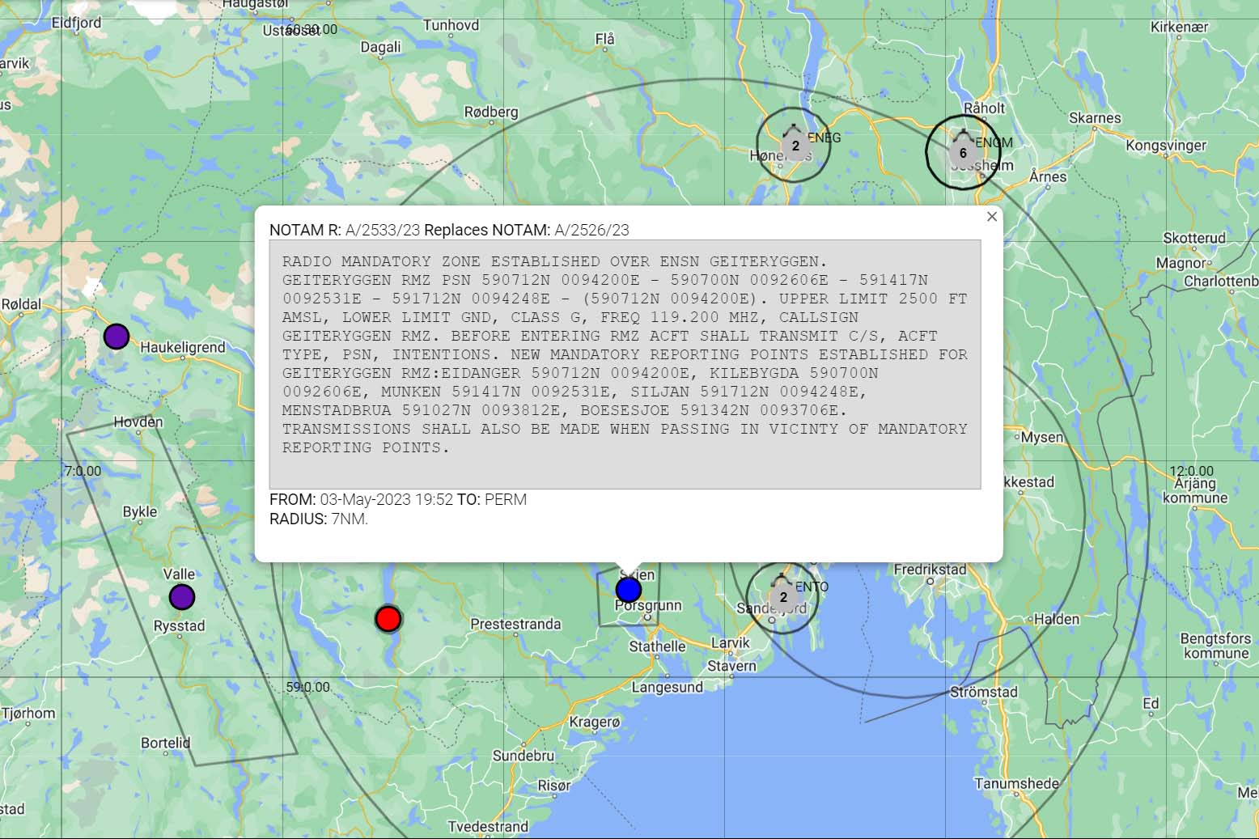Click the NOTAM number A/2533/23
Screen dimensions: 1259x839
coord(383,230)
